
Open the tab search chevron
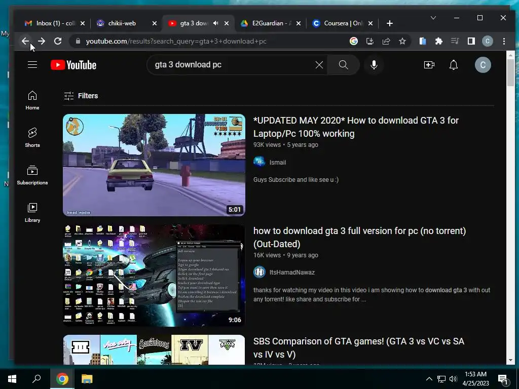click(433, 18)
